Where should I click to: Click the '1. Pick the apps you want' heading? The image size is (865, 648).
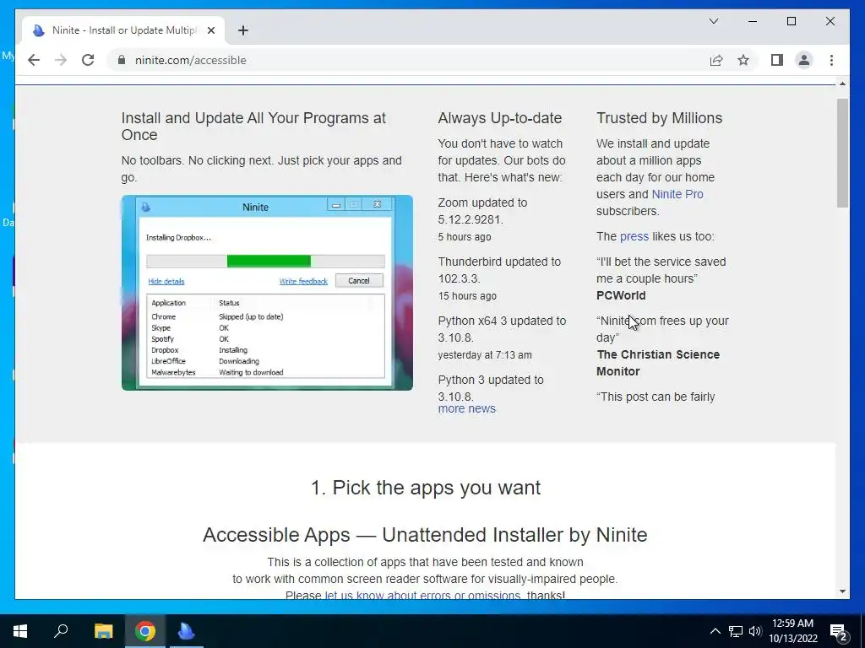pyautogui.click(x=426, y=488)
